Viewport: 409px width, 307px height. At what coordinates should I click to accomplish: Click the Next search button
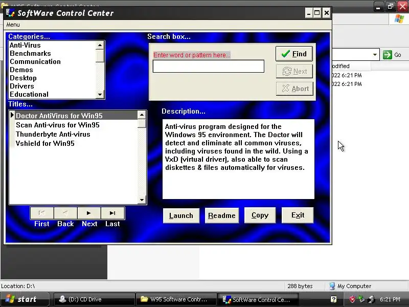click(x=294, y=71)
